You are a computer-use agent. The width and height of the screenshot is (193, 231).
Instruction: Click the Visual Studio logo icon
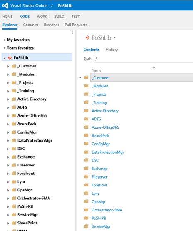coord(5,6)
